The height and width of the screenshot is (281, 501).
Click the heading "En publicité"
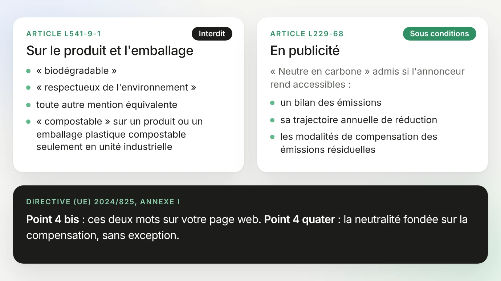305,51
